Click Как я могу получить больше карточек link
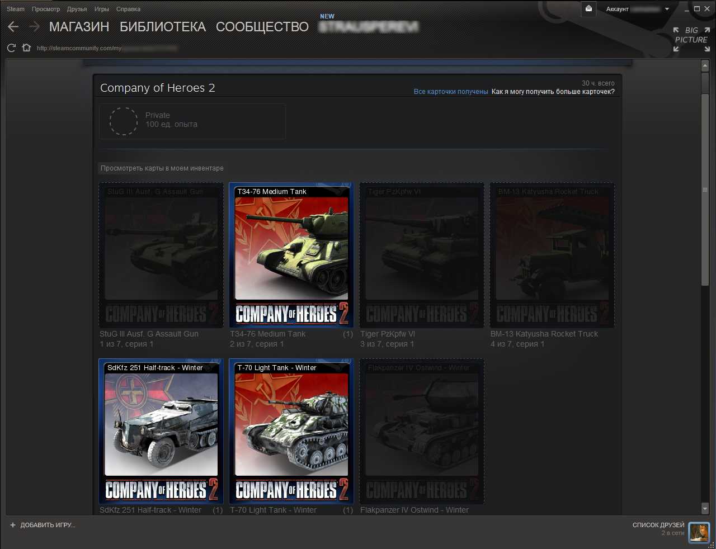The height and width of the screenshot is (549, 716). [x=553, y=92]
